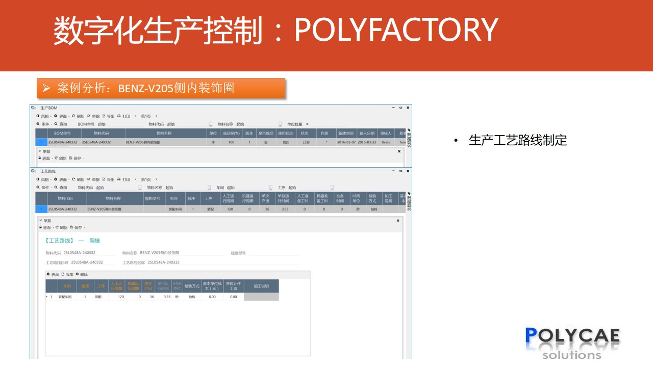Sort by 成品率(%) column header
This screenshot has height=367, width=653.
(231, 134)
